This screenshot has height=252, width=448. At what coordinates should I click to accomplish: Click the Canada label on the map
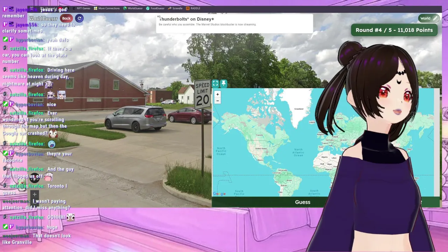(x=259, y=135)
